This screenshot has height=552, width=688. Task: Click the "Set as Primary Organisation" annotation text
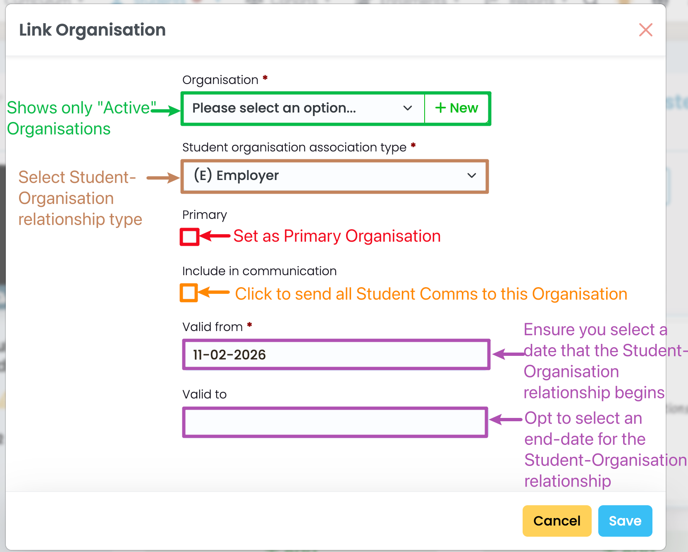(x=337, y=236)
